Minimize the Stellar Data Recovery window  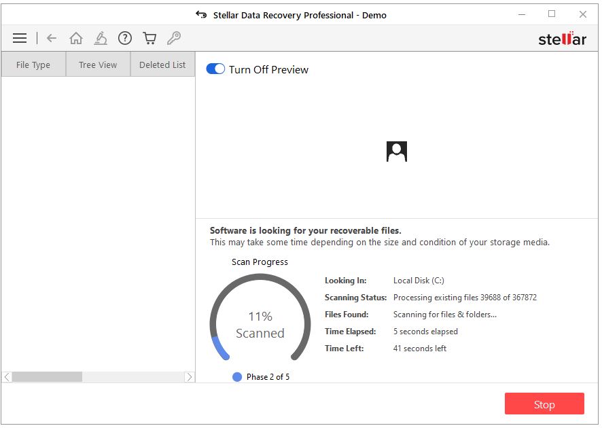pyautogui.click(x=521, y=14)
